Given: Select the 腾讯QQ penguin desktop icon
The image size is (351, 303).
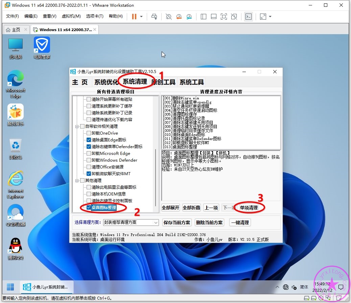Looking at the screenshot, I should (16, 249).
